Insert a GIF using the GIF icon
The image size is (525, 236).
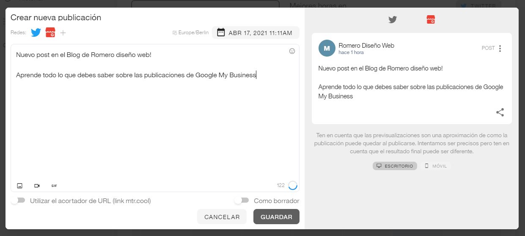pos(54,186)
